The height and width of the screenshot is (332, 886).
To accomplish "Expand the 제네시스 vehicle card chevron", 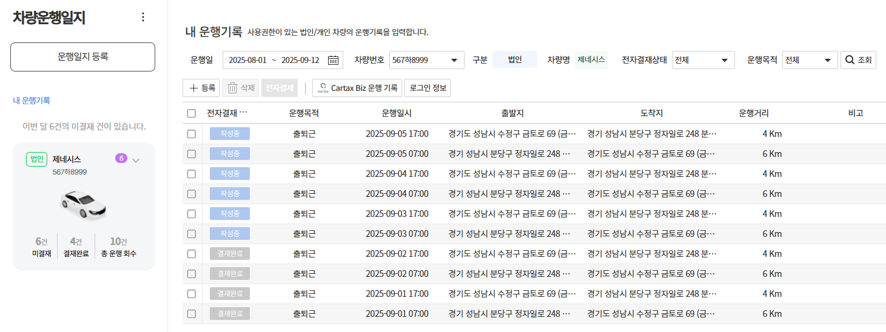I will [x=136, y=160].
